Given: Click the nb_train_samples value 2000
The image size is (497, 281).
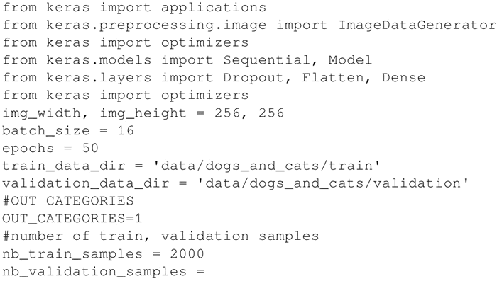Looking at the screenshot, I should (187, 254).
